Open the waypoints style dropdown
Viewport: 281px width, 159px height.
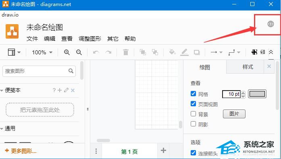pyautogui.click(x=234, y=52)
